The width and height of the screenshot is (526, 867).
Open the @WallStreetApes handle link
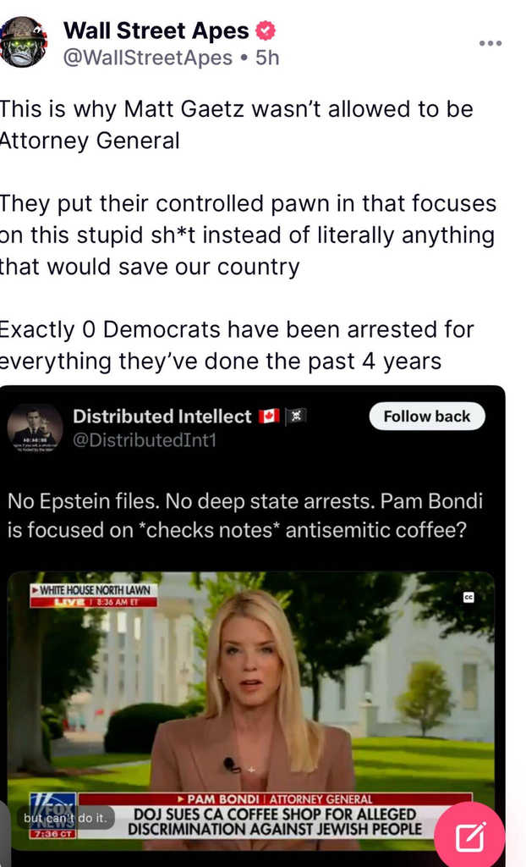pyautogui.click(x=147, y=58)
